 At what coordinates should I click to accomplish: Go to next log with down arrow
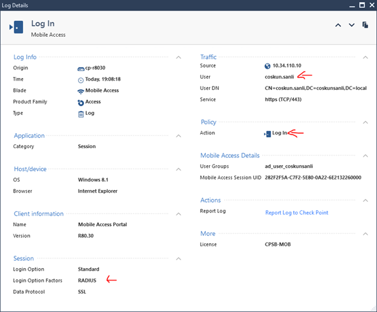351,25
